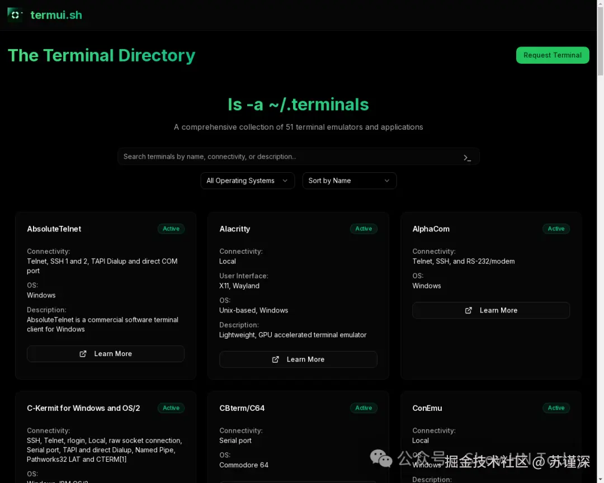Toggle the Active badge on AbsoluteTelnet

click(171, 229)
